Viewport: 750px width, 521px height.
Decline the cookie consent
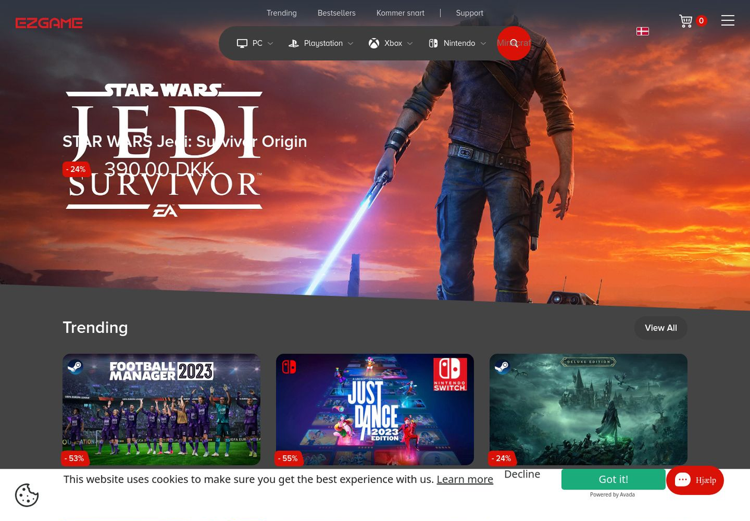[x=522, y=474]
